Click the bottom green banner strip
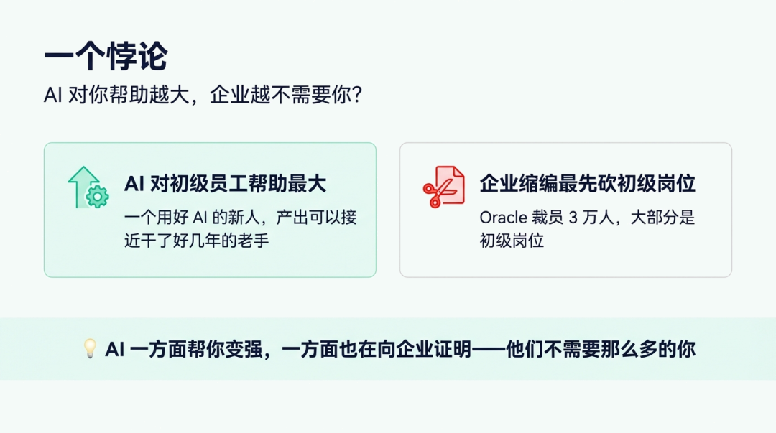This screenshot has height=433, width=776. (x=388, y=349)
